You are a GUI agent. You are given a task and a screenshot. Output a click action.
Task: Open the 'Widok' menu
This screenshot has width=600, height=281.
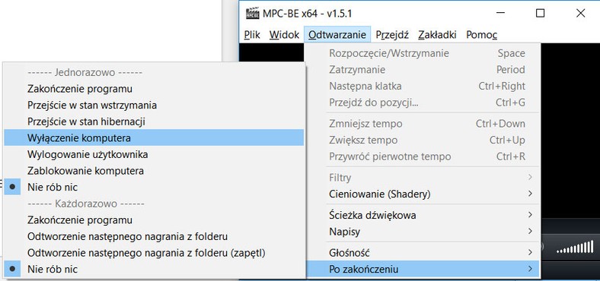pos(284,35)
